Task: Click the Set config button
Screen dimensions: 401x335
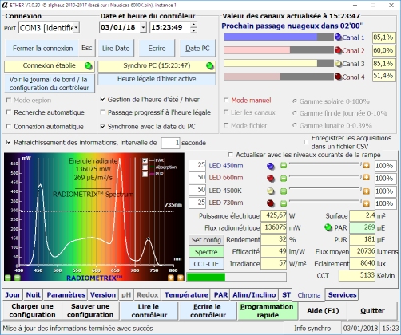Action: (x=206, y=240)
